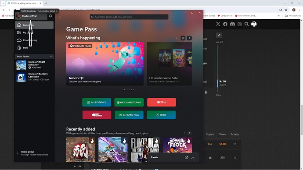Select the first carousel pagination dot
Viewport: 303px width, 170px height.
(x=125, y=90)
